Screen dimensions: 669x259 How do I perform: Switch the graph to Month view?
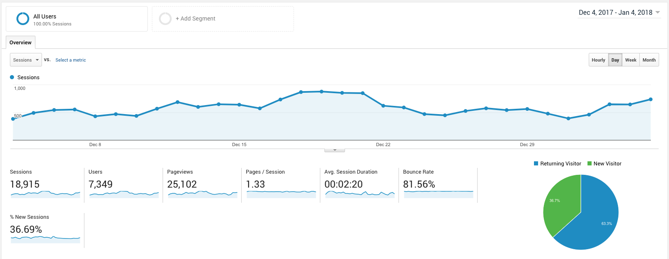649,60
